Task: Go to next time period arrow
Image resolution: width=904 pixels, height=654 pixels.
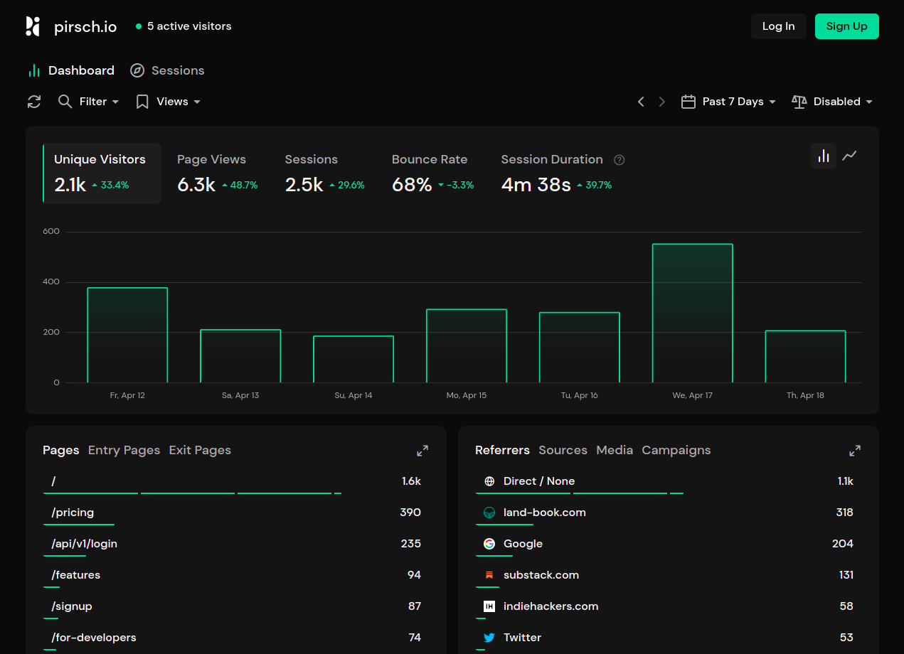Action: 662,102
